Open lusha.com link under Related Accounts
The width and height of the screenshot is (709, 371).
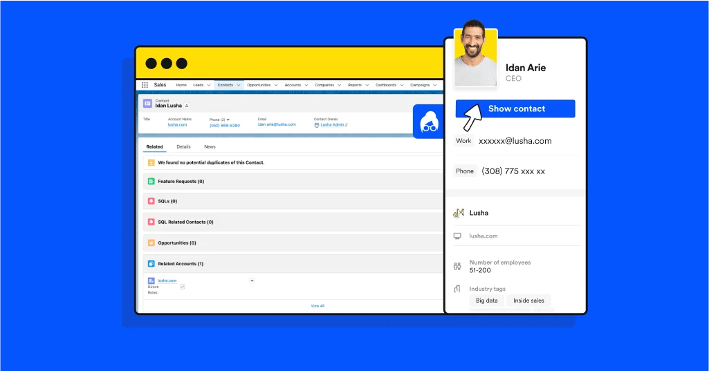click(x=167, y=280)
